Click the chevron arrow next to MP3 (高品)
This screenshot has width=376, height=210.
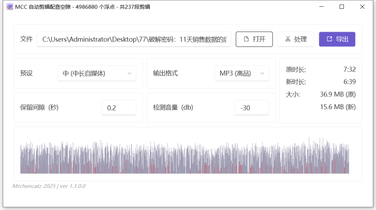(x=262, y=73)
